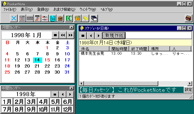This screenshot has height=114, width=194.
Task: Open the monthly calendar grid toolbar icon
Action: point(22,18)
